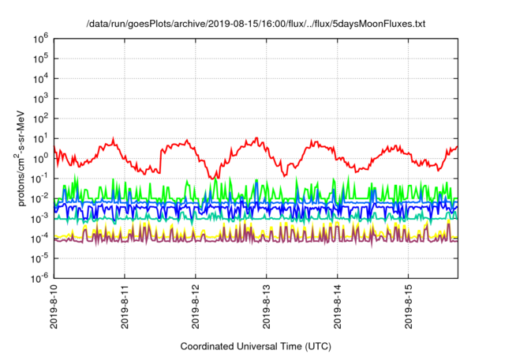This screenshot has width=505, height=354.
Task: Click the 'protons/cm2-s-sr-MeV' y-axis title
Action: click(20, 158)
